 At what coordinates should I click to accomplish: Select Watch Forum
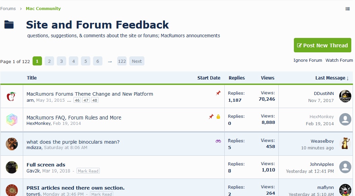point(339,60)
